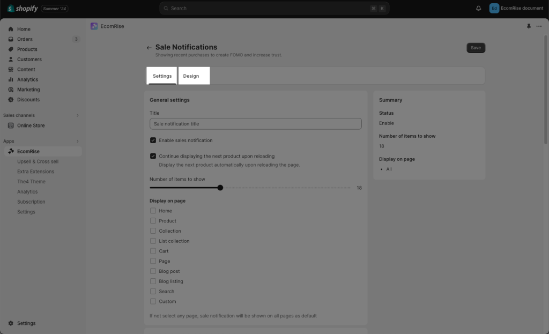The height and width of the screenshot is (334, 549).
Task: Click the Status value 'Enable'
Action: click(387, 123)
